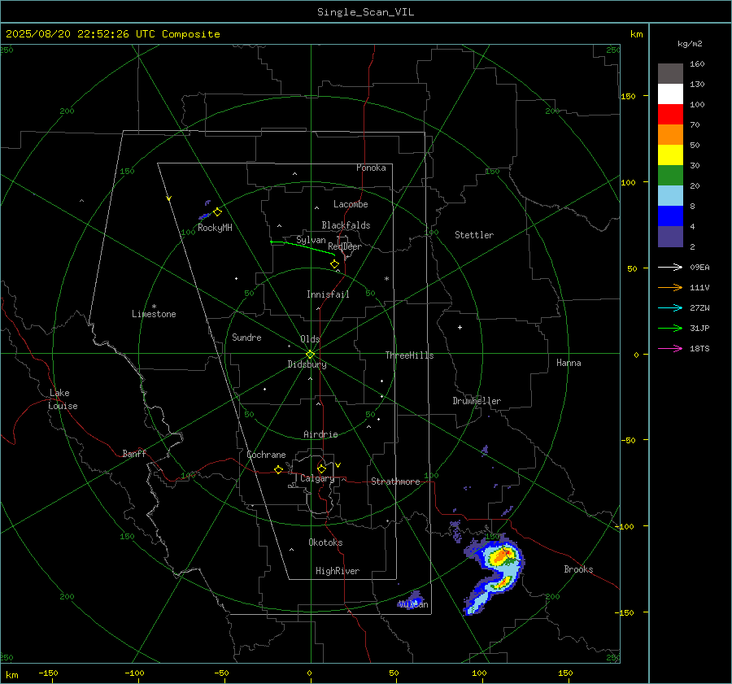Screen dimensions: 732x684
Task: Pick the red 70-100 legend swatch
Action: 670,115
